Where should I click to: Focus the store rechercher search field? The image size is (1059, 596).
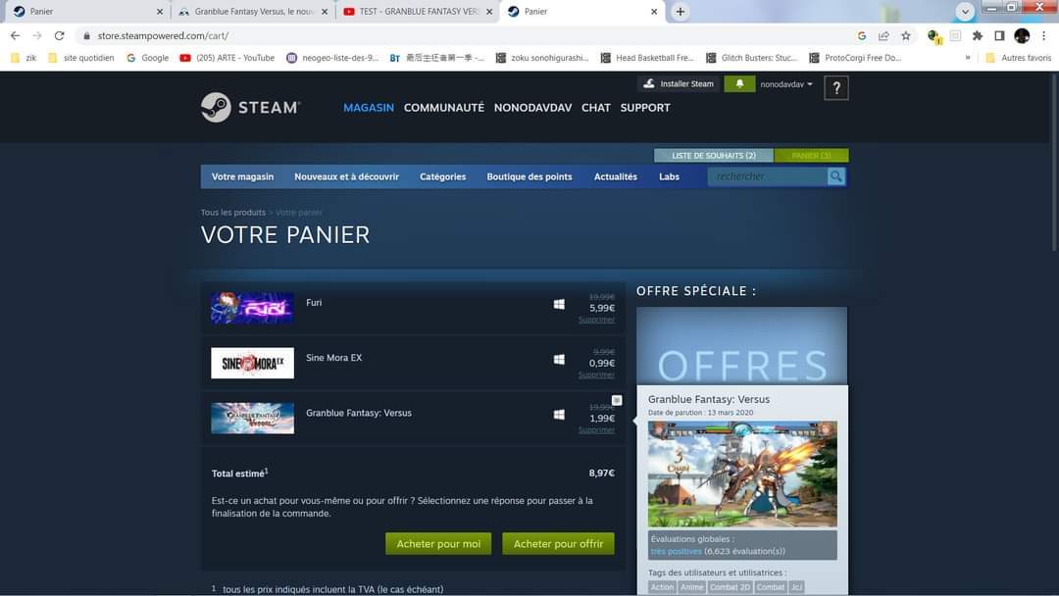pos(767,176)
